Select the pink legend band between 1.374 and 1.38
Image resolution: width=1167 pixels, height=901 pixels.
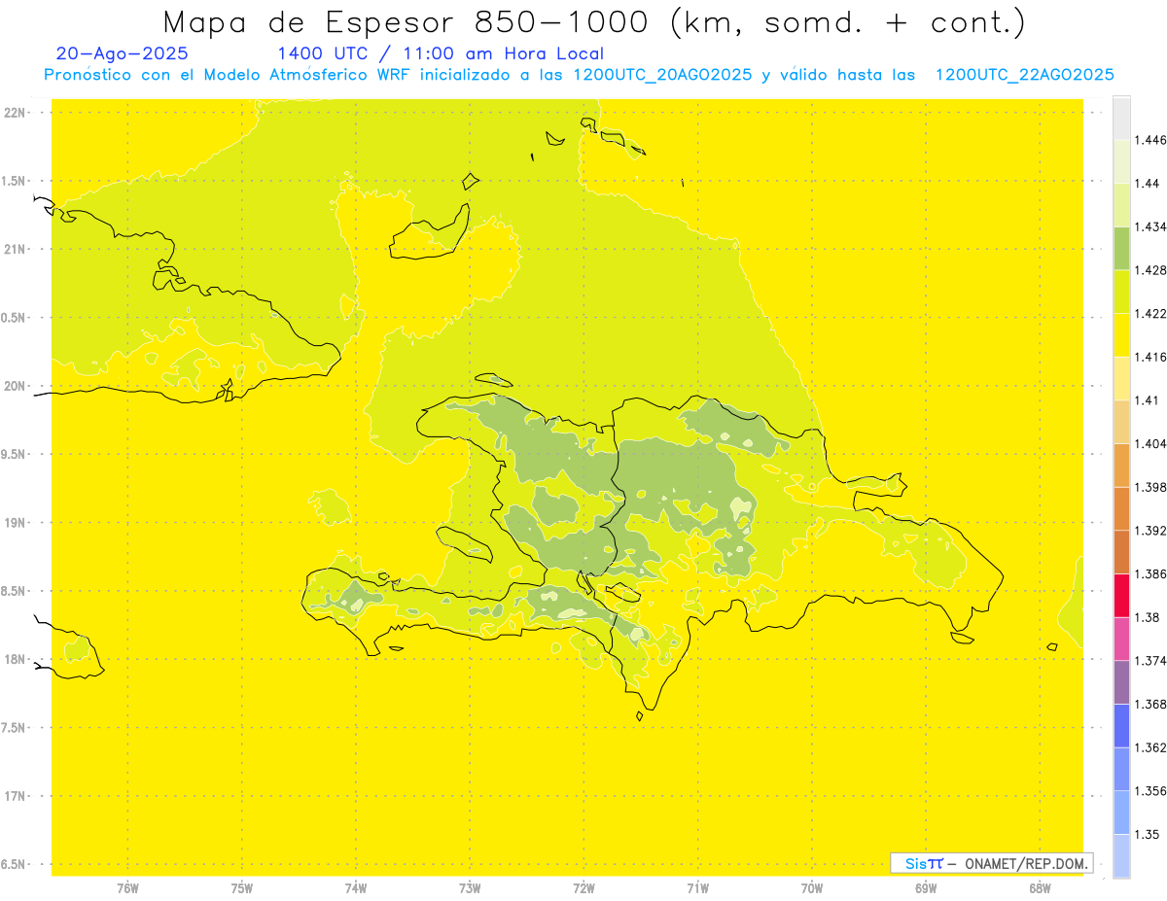(x=1121, y=639)
